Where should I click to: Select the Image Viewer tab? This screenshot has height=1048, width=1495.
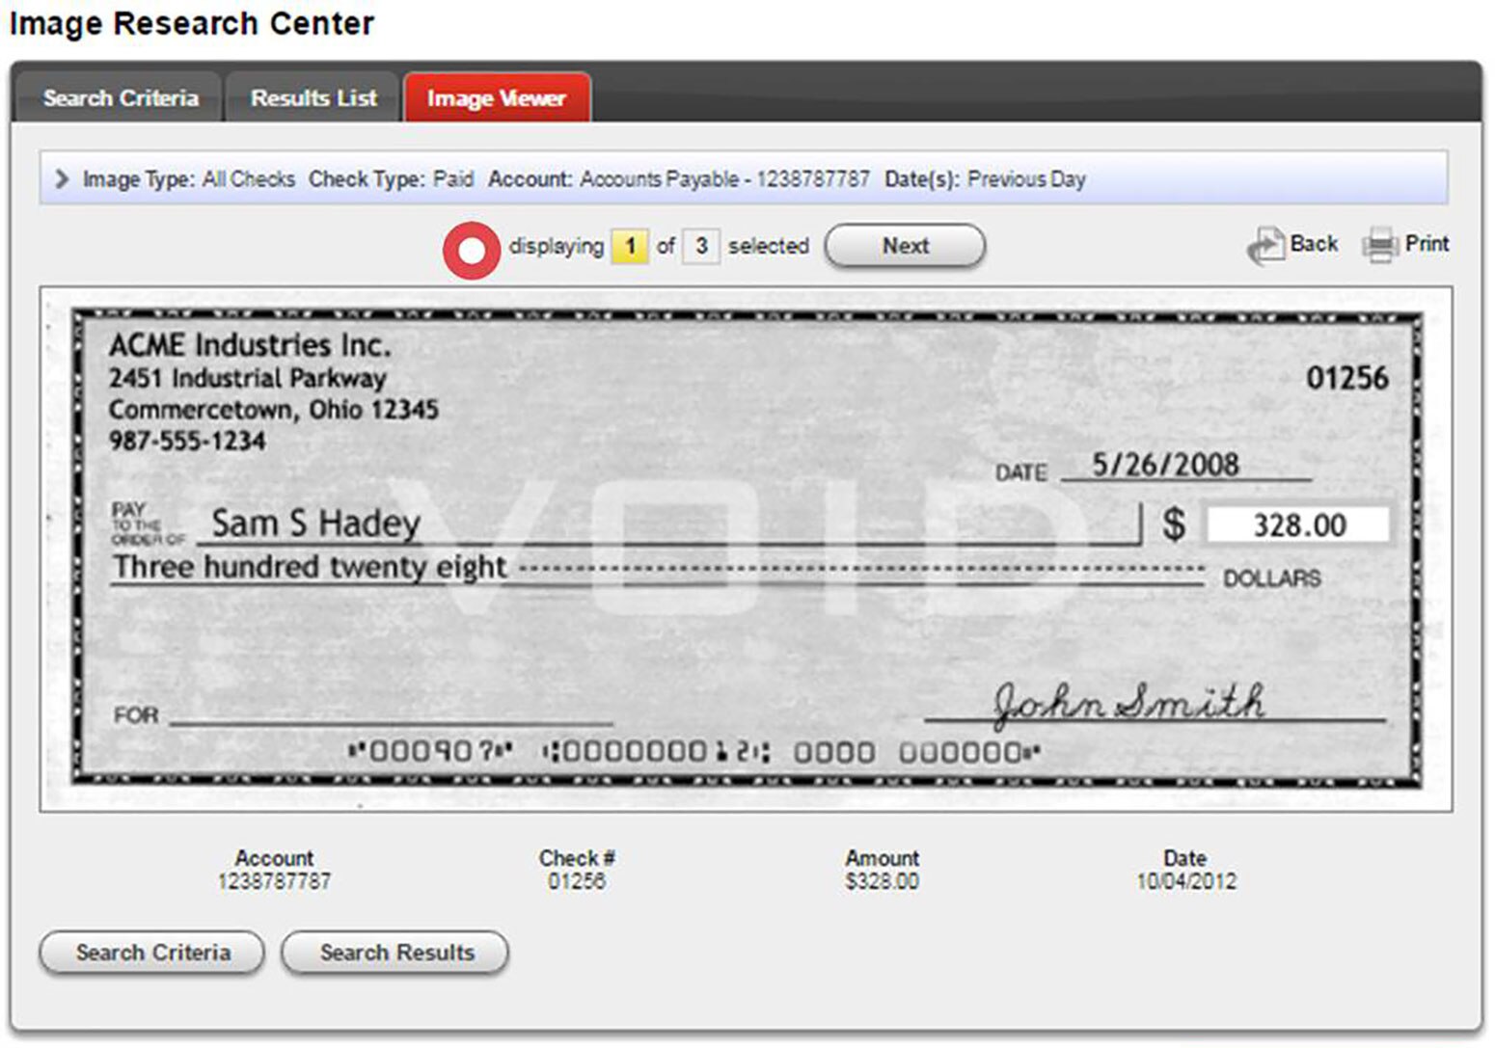tap(496, 97)
